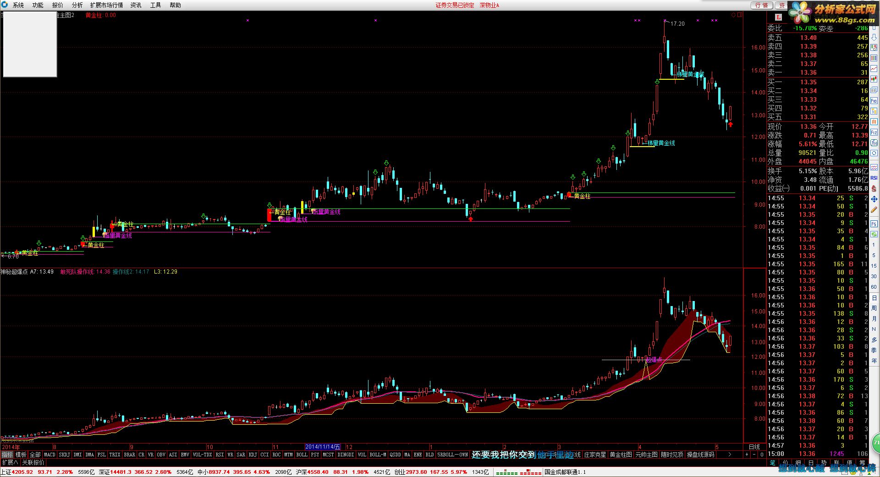Open the 报价 menu
This screenshot has height=477, width=880.
[x=58, y=5]
